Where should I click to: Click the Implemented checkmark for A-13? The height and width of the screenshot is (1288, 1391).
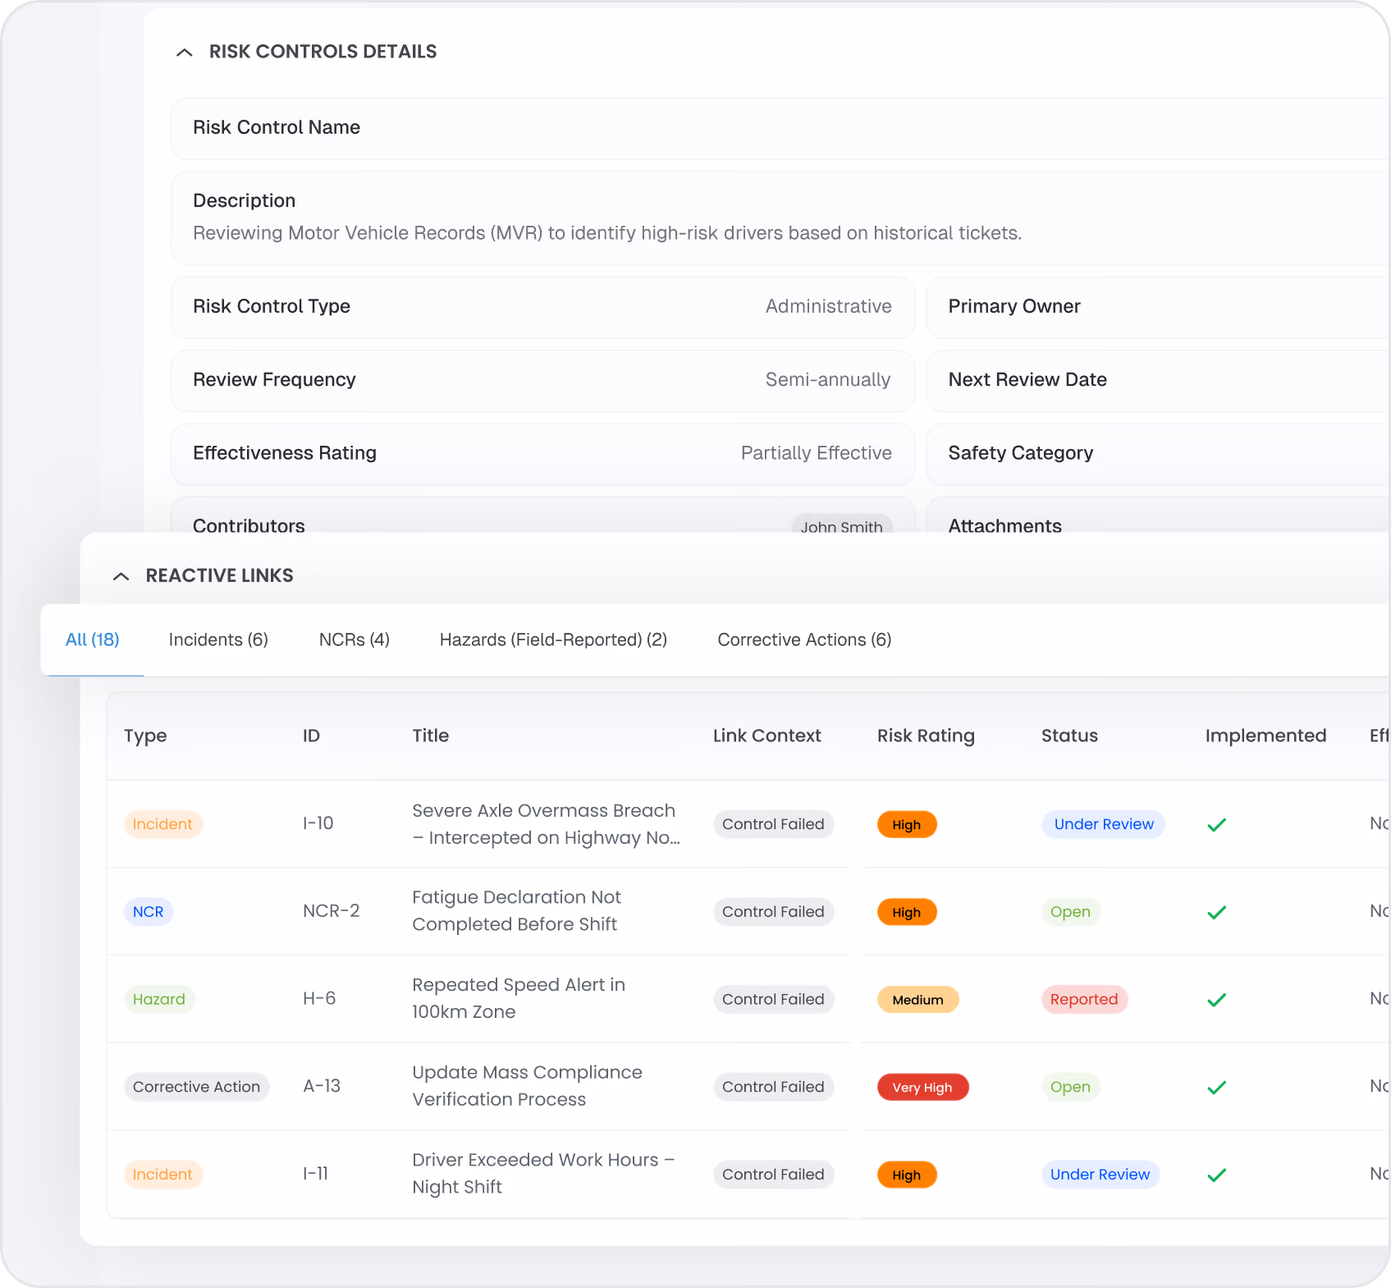point(1216,1087)
